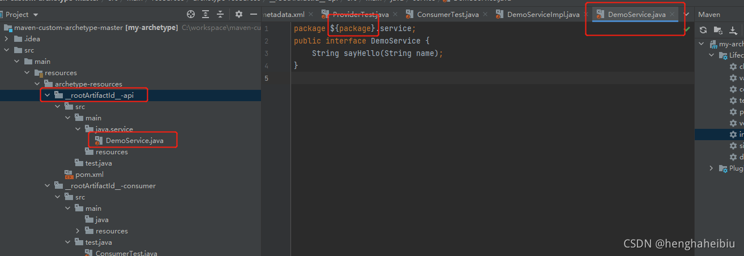The height and width of the screenshot is (256, 744).
Task: Select DemoService.java in project tree
Action: tap(134, 140)
